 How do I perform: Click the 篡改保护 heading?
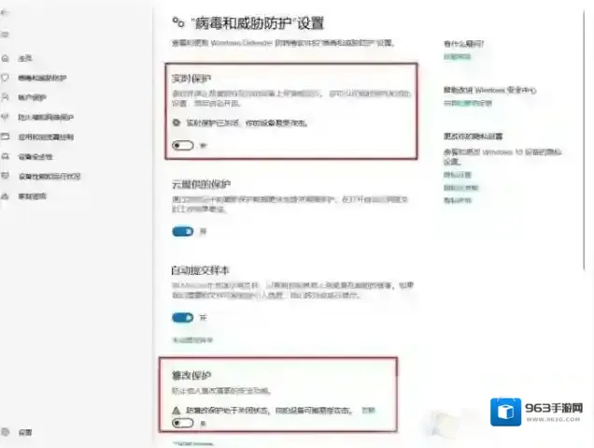pyautogui.click(x=191, y=375)
